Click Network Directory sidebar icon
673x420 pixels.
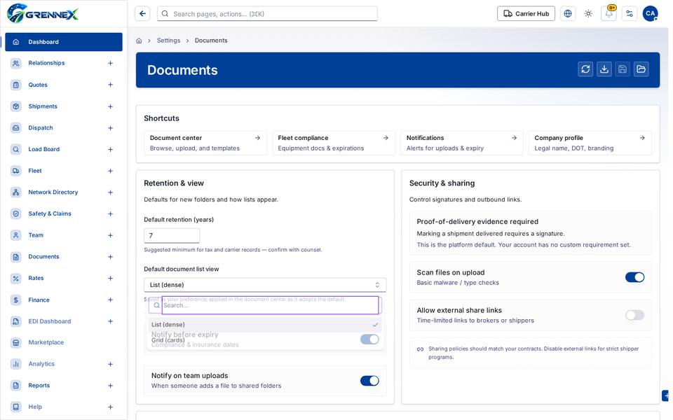point(16,192)
